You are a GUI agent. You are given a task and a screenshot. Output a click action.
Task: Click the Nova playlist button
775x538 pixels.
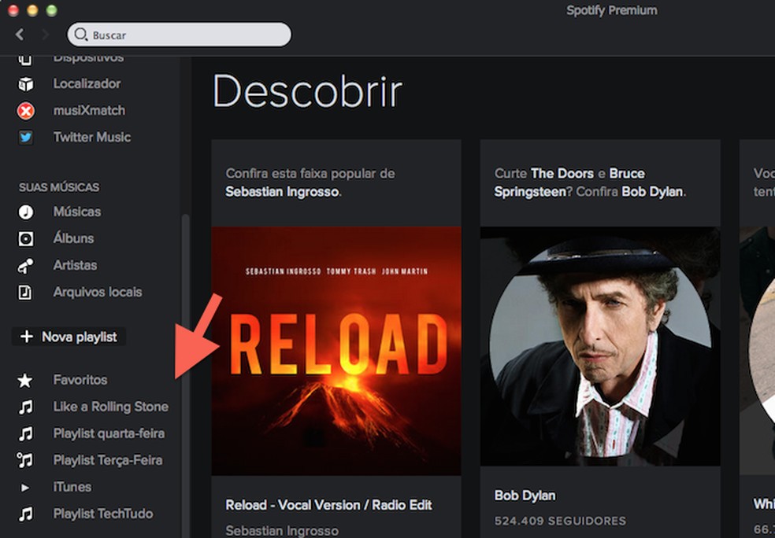coord(69,337)
